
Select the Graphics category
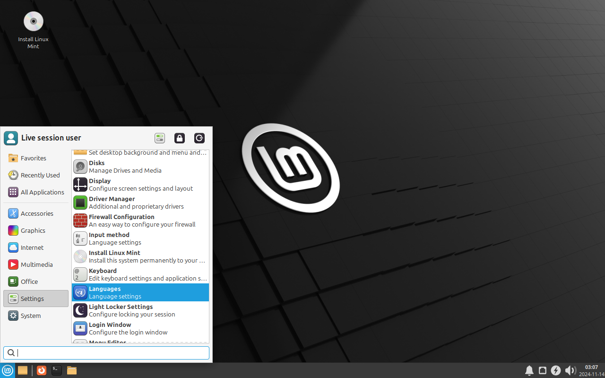(x=36, y=230)
